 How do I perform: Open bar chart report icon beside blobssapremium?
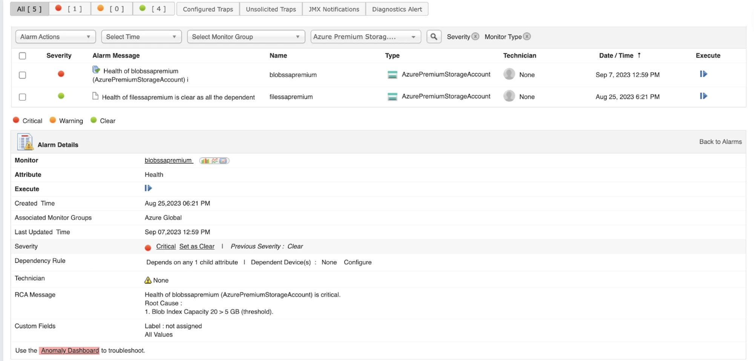click(205, 161)
